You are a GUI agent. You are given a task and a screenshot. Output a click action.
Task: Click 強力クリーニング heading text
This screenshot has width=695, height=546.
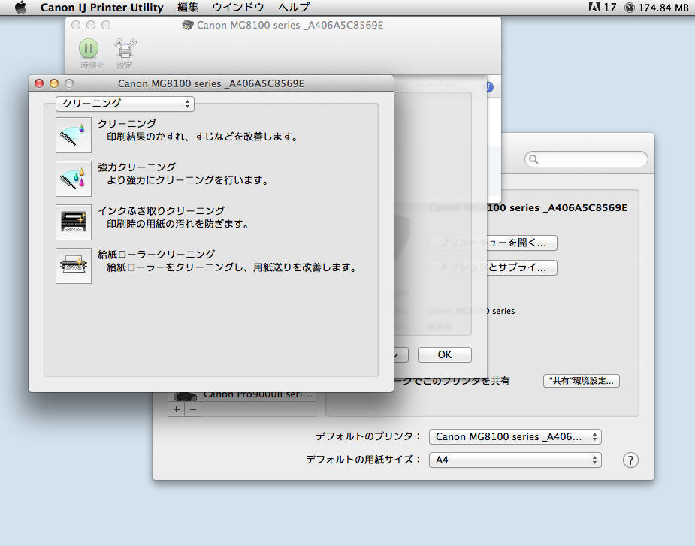pos(137,167)
